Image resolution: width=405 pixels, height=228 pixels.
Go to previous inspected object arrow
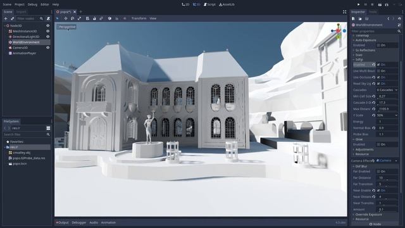(388, 18)
